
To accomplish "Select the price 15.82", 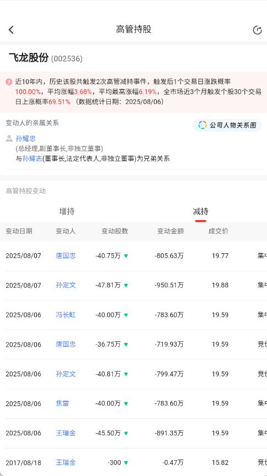I will [x=220, y=463].
